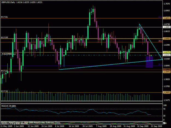Click the 1.6160 price axis value

167,59
